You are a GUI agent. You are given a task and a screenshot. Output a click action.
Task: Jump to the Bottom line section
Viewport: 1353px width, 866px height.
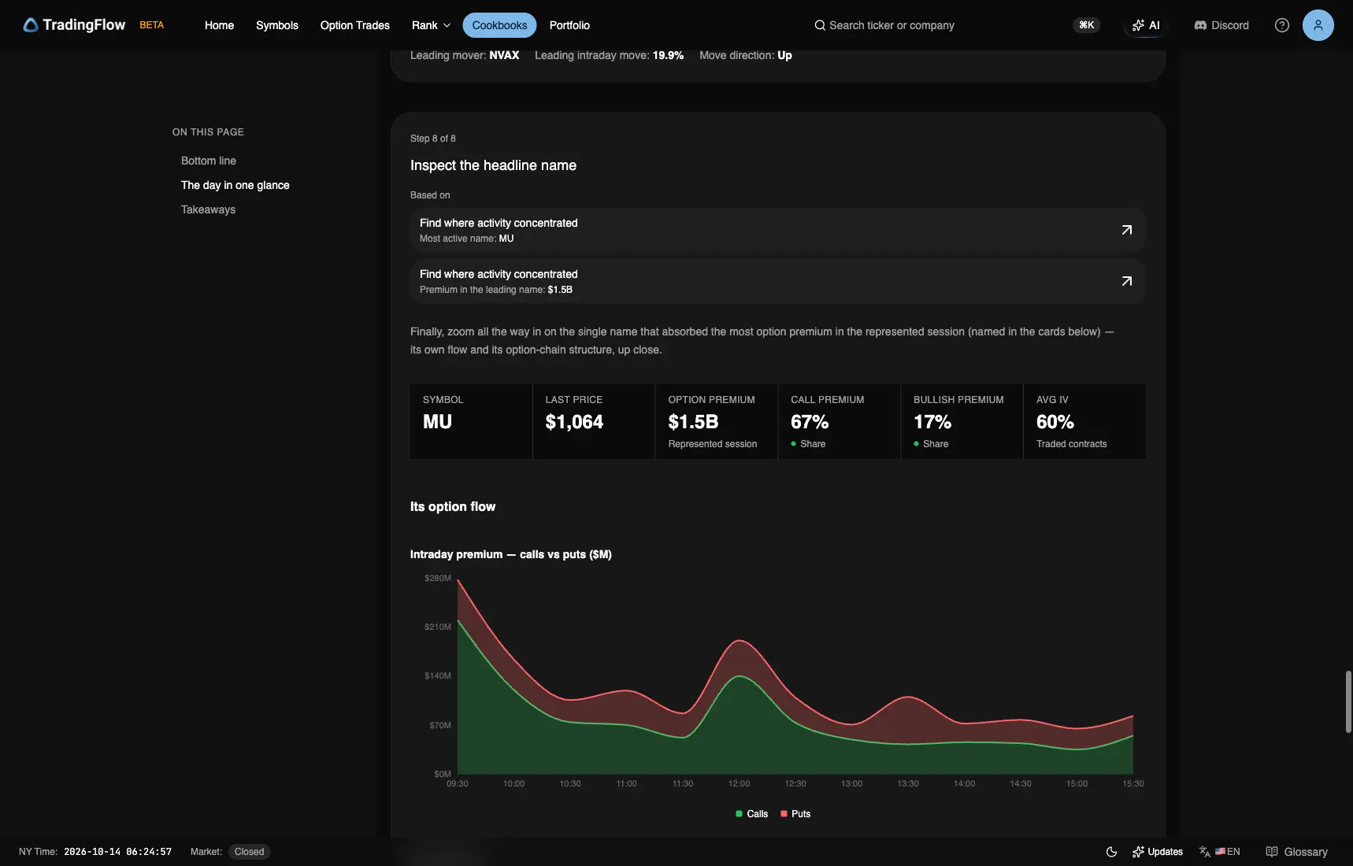(x=209, y=161)
